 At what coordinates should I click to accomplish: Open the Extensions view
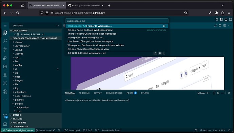(x=5, y=66)
